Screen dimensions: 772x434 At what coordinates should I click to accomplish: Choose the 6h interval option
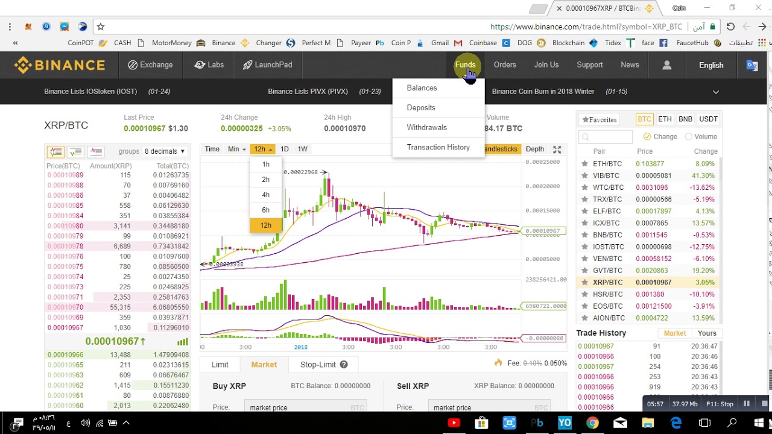(x=266, y=210)
